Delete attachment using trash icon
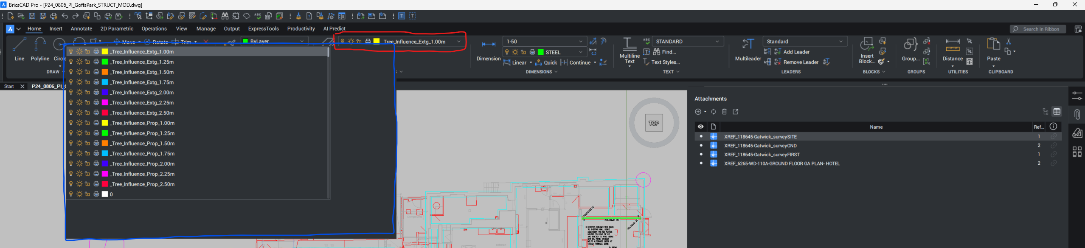 (x=725, y=112)
